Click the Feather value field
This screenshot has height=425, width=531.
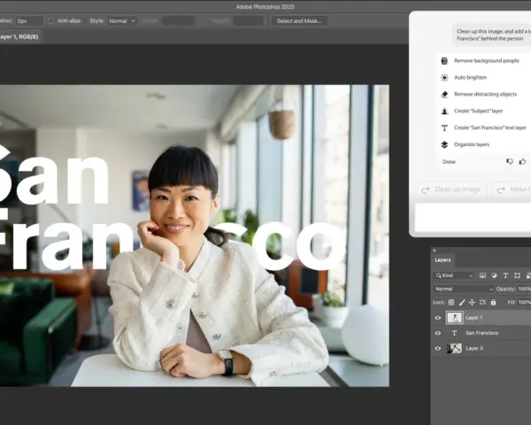30,21
